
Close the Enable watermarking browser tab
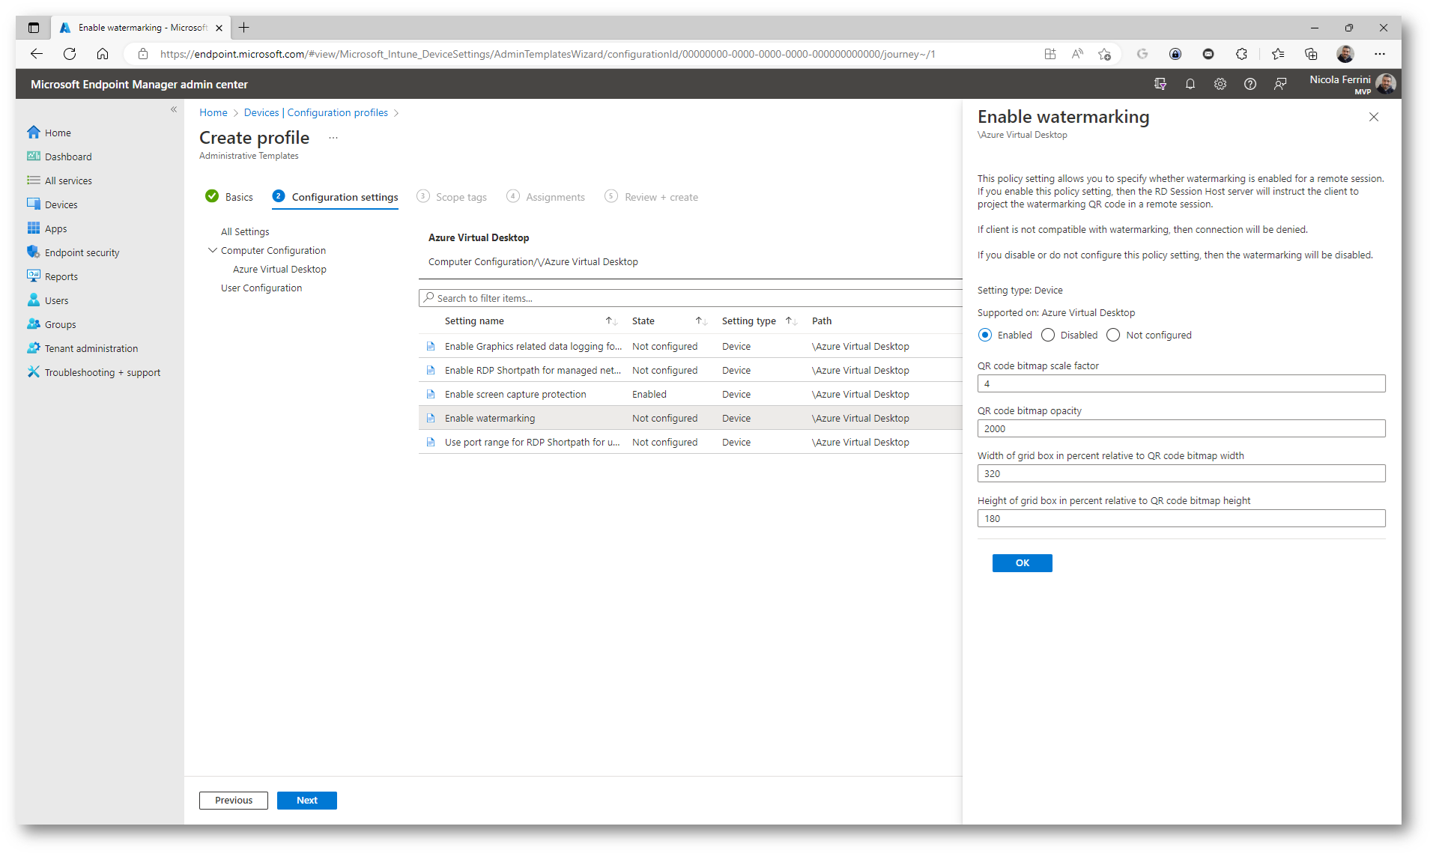pos(219,28)
